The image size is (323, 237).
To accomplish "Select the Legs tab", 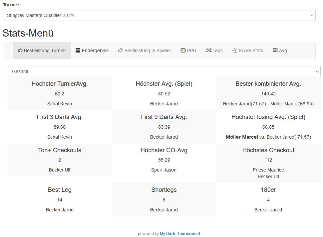I will click(x=217, y=51).
